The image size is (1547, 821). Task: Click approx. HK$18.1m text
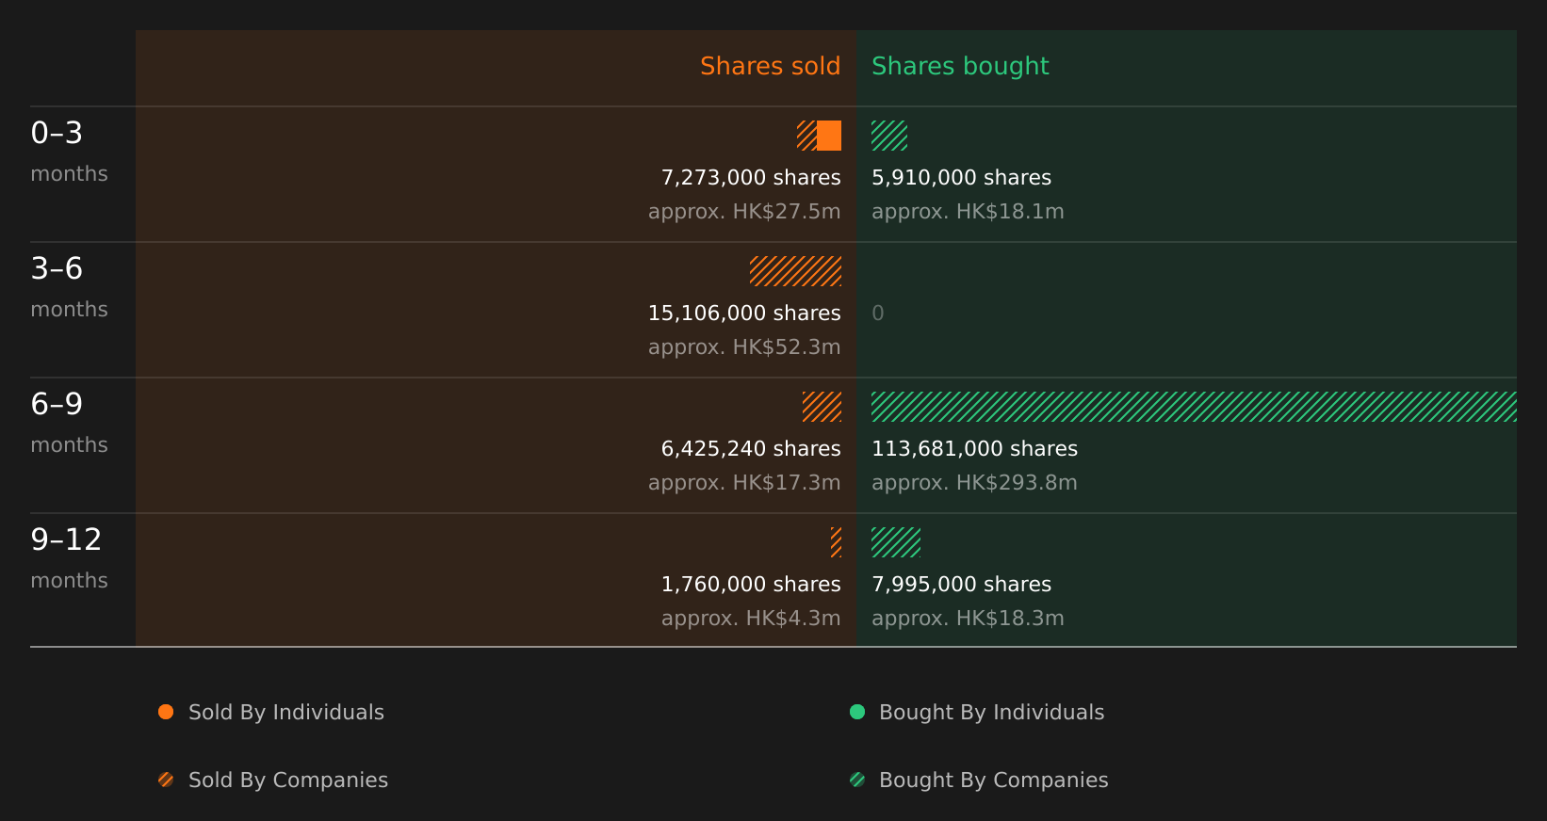[x=968, y=212]
